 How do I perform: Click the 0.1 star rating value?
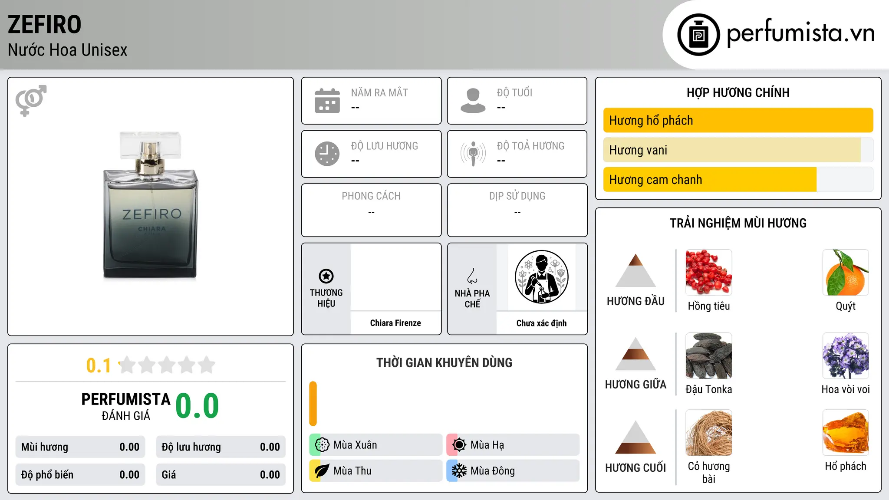pos(99,365)
